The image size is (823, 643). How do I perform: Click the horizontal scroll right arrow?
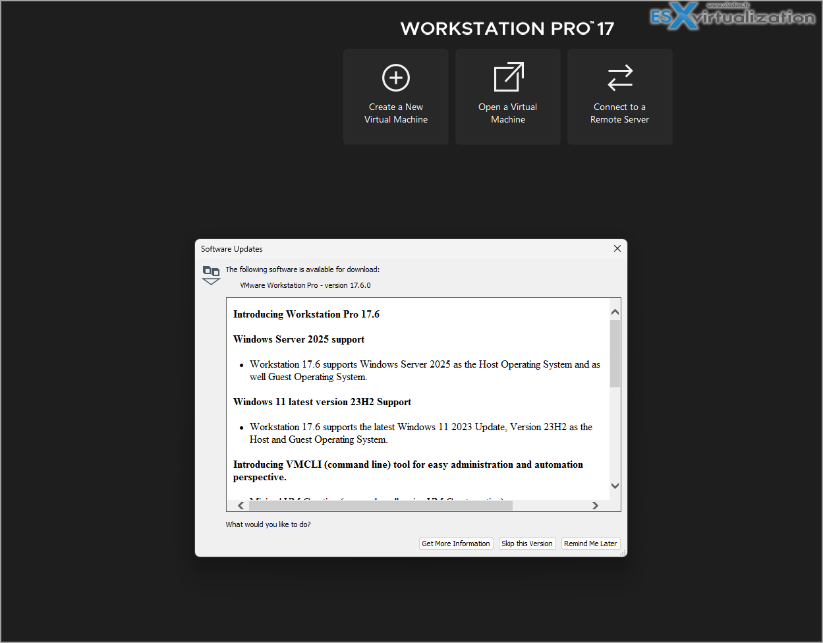click(x=595, y=505)
